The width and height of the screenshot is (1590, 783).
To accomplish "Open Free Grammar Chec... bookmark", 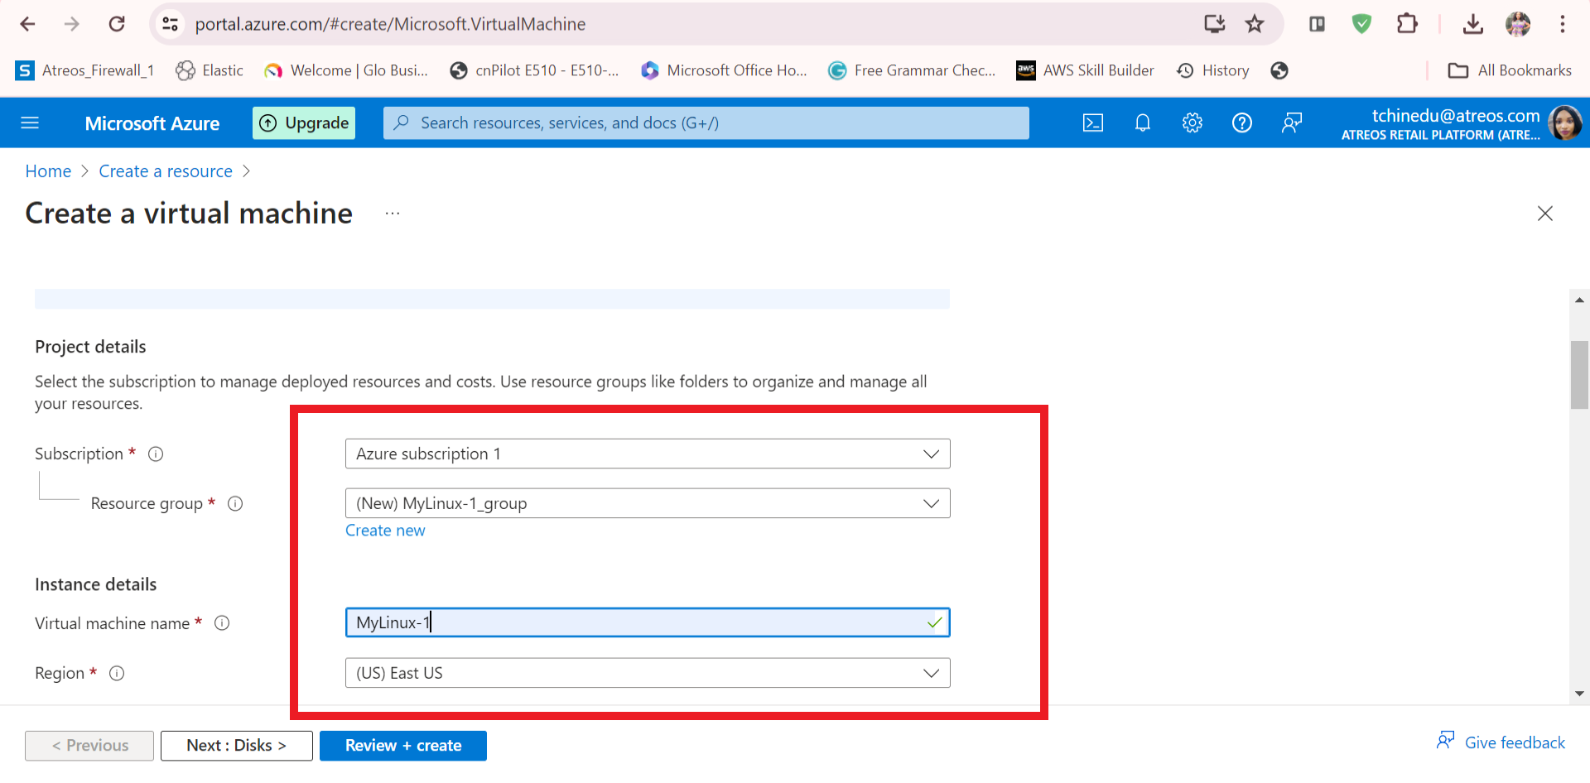I will [912, 70].
